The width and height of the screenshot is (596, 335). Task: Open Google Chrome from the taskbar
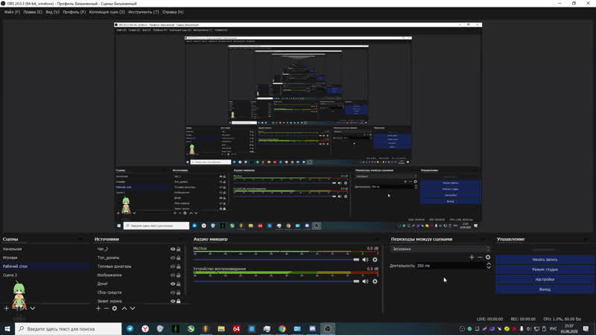pos(282,328)
